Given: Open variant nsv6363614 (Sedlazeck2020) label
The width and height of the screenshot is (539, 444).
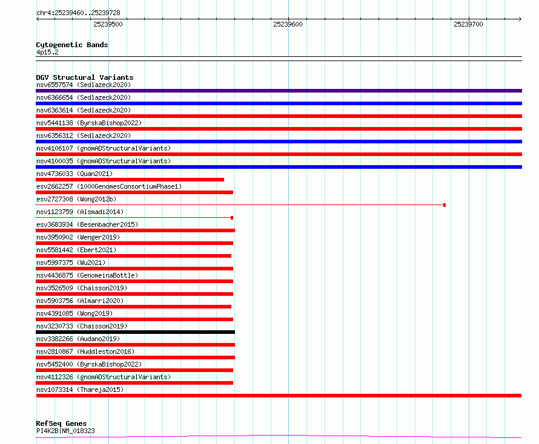Looking at the screenshot, I should click(84, 110).
